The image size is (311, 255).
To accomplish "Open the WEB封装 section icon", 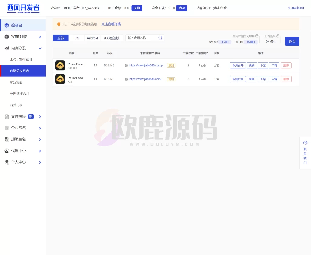I will click(x=6, y=37).
